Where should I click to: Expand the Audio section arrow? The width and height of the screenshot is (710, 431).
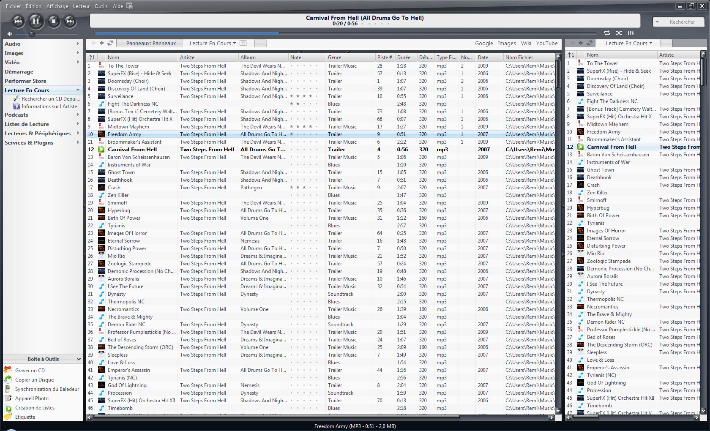[78, 44]
